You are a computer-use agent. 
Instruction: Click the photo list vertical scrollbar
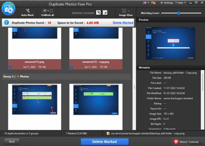click(x=134, y=79)
